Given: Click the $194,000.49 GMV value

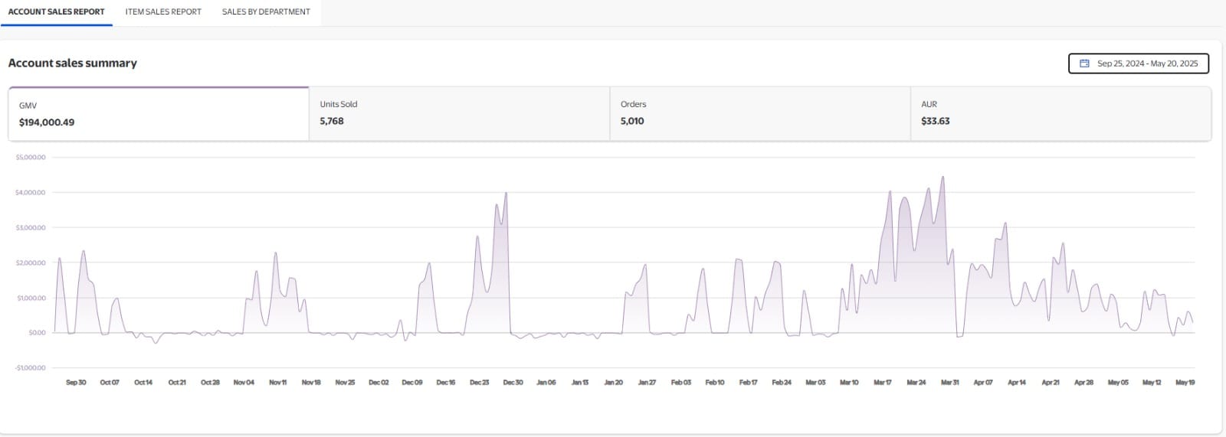Looking at the screenshot, I should (x=47, y=122).
